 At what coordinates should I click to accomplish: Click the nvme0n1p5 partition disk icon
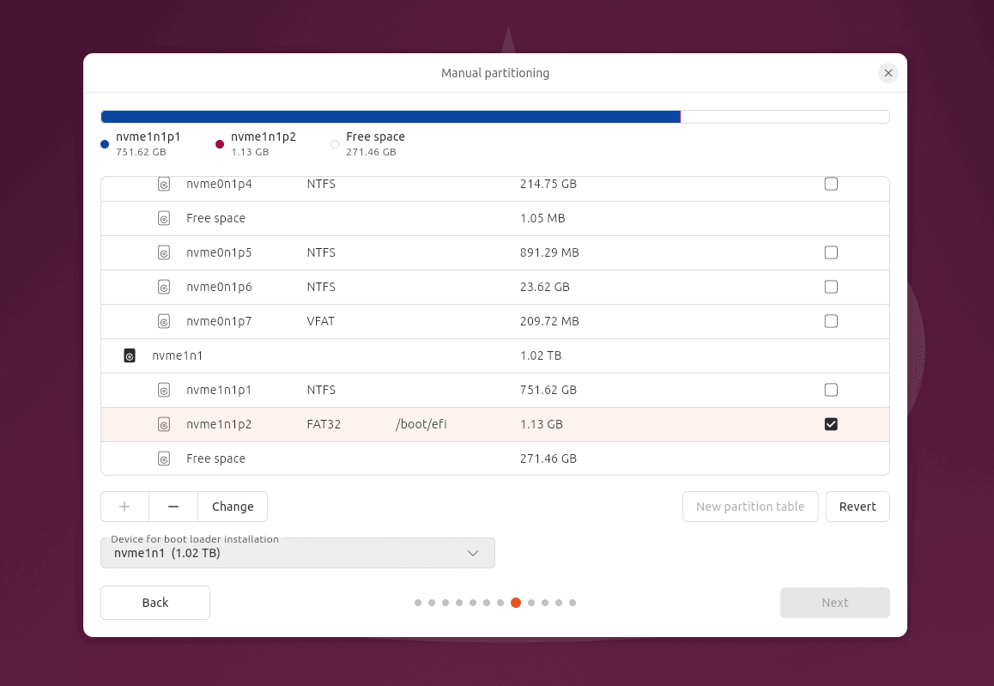pos(164,252)
